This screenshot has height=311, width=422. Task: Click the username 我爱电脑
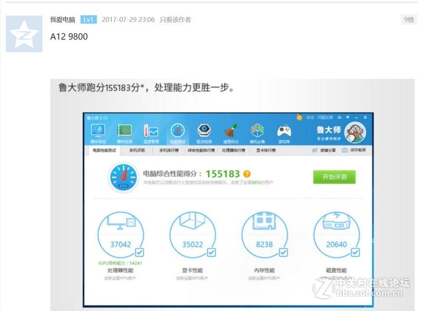click(x=63, y=20)
